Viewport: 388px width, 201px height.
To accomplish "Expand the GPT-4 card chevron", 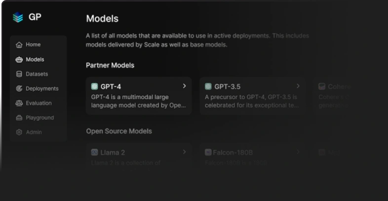I will (185, 86).
